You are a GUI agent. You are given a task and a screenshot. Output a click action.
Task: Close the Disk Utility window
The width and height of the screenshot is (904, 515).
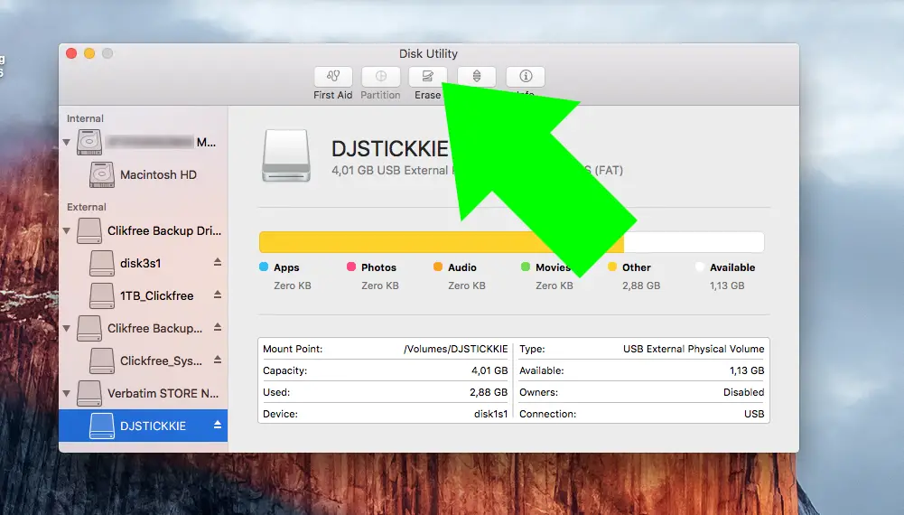tap(71, 53)
